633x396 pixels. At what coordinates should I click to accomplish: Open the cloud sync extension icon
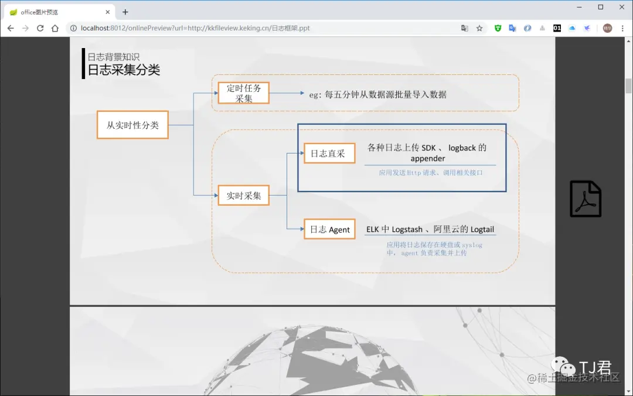click(572, 28)
